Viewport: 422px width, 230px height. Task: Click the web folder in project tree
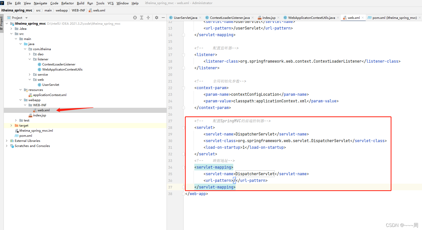click(x=40, y=79)
